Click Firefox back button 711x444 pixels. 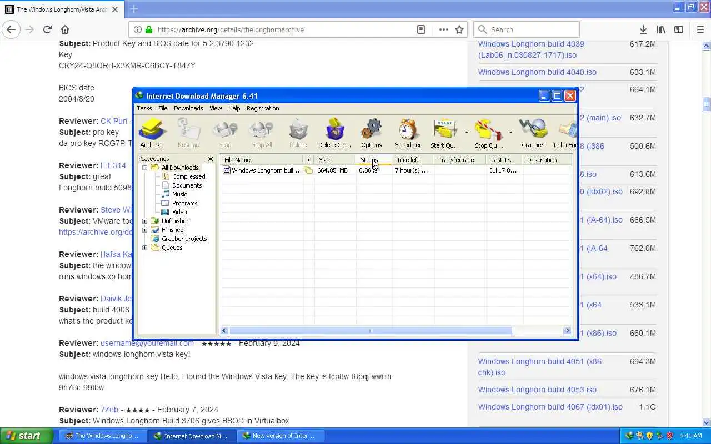pyautogui.click(x=11, y=29)
